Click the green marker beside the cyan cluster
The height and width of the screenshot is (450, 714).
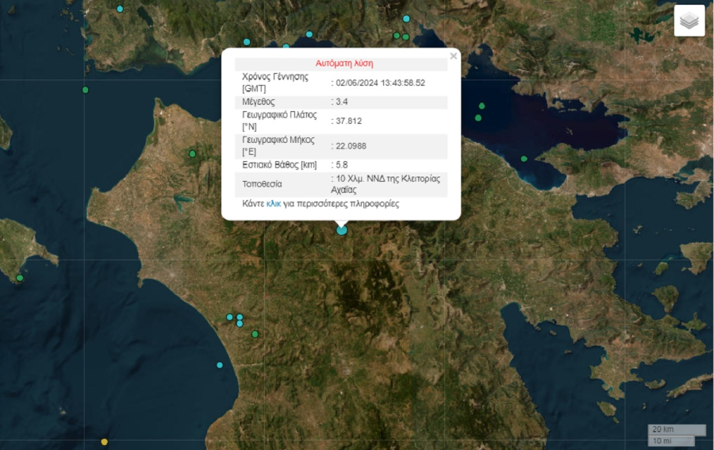(255, 334)
